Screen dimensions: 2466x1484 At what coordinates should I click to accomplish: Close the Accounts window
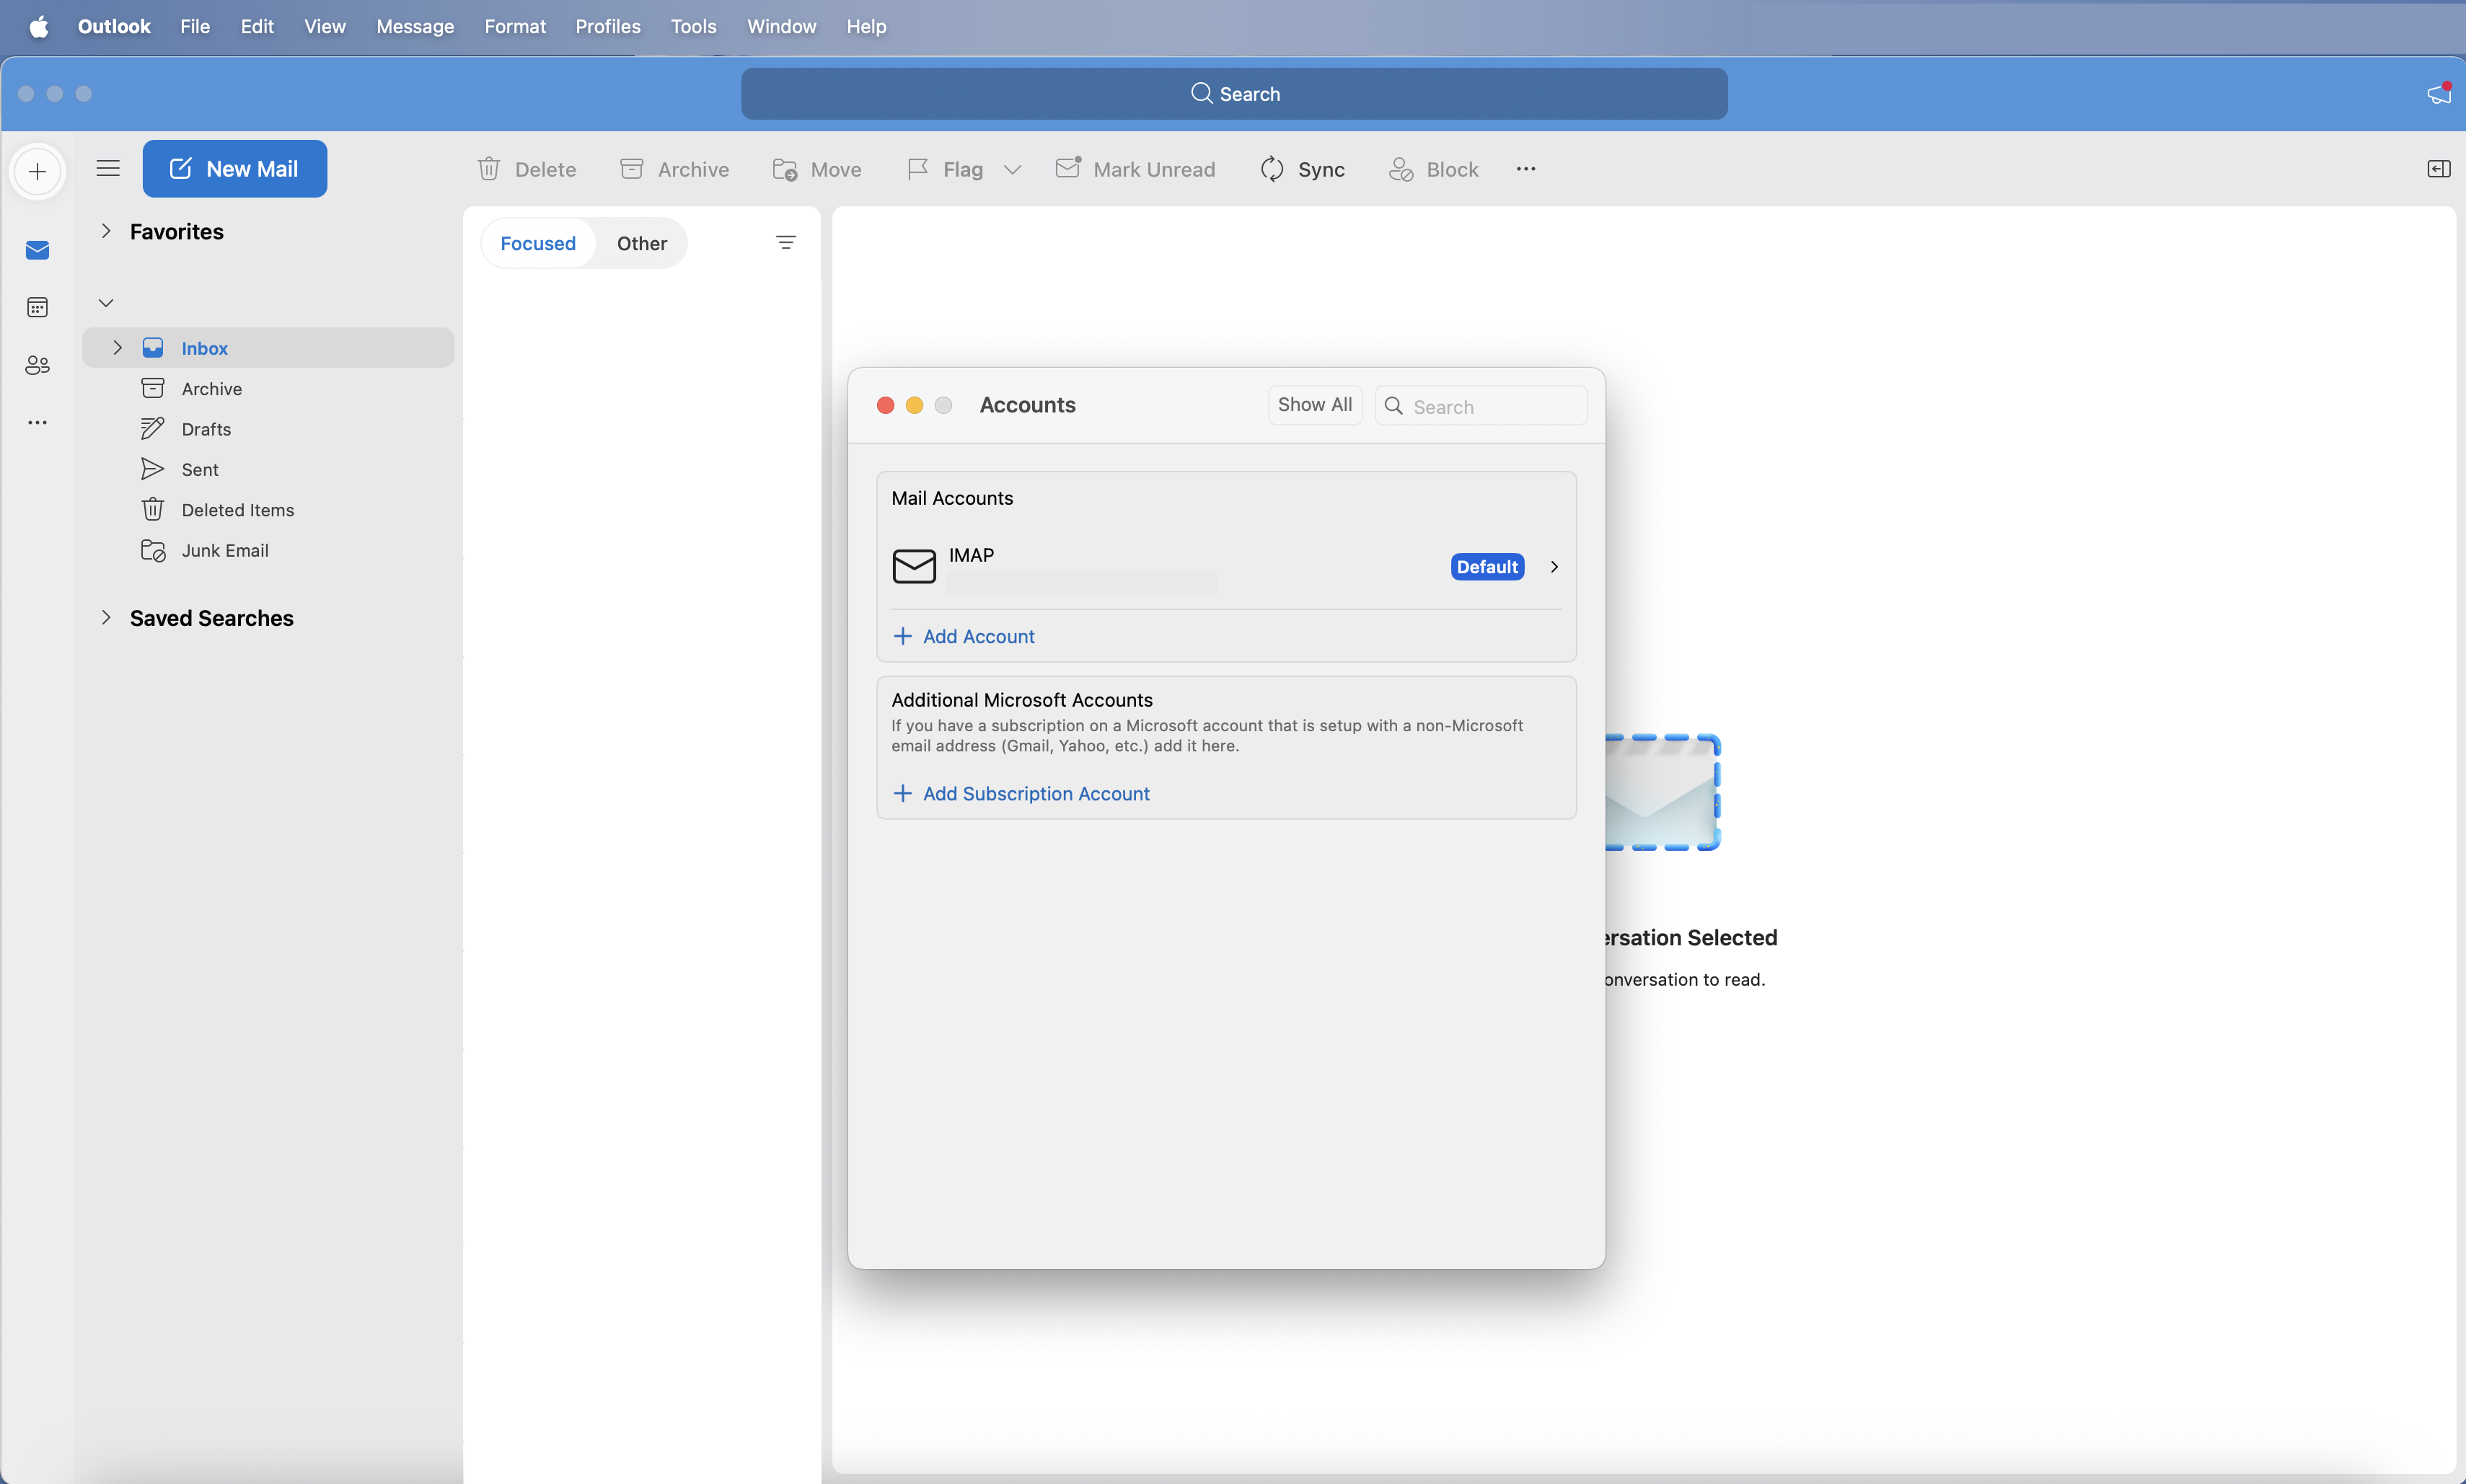[x=885, y=405]
